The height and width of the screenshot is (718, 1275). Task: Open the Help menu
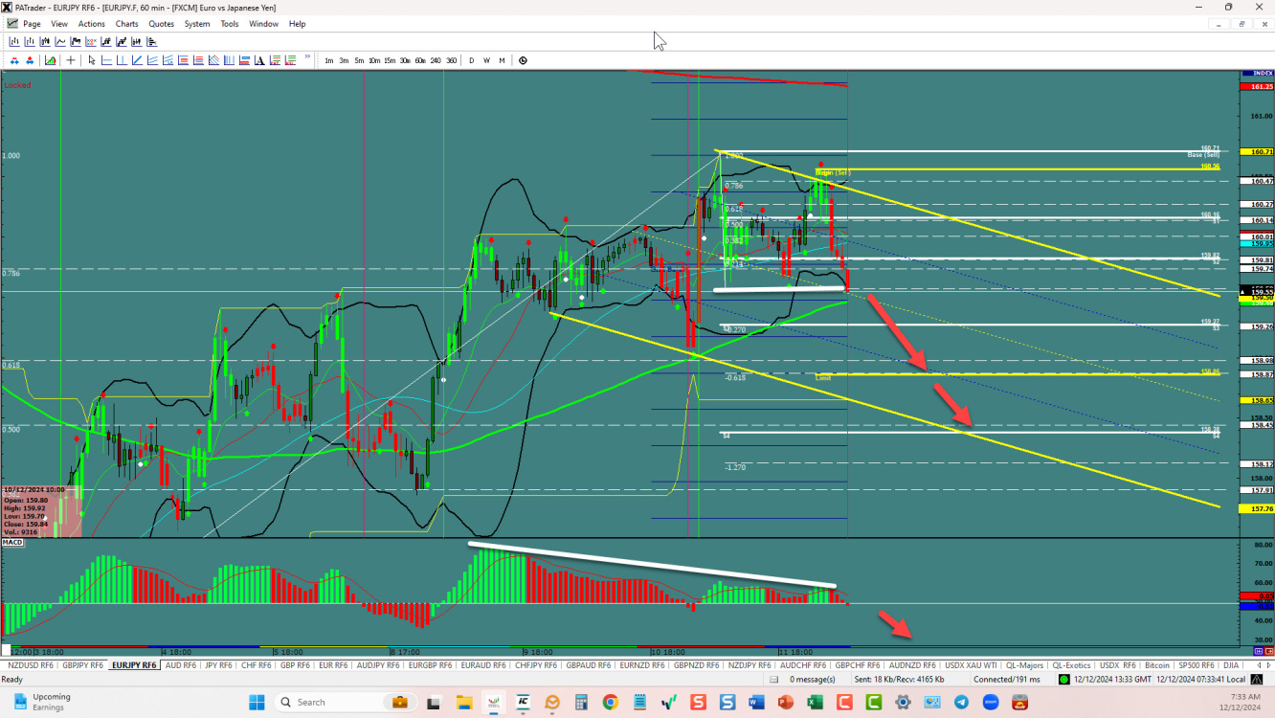(x=297, y=24)
